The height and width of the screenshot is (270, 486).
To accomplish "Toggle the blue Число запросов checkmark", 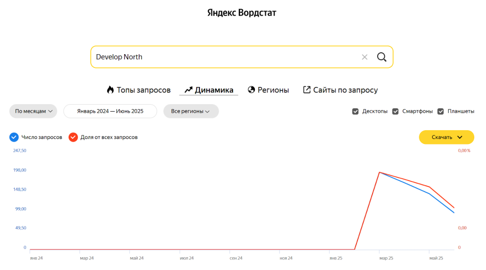I will click(14, 137).
